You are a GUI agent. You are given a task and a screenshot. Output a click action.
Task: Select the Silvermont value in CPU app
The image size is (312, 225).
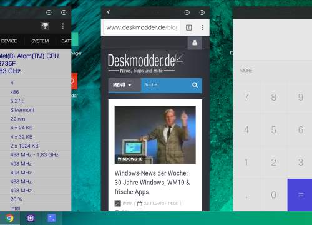(x=22, y=110)
